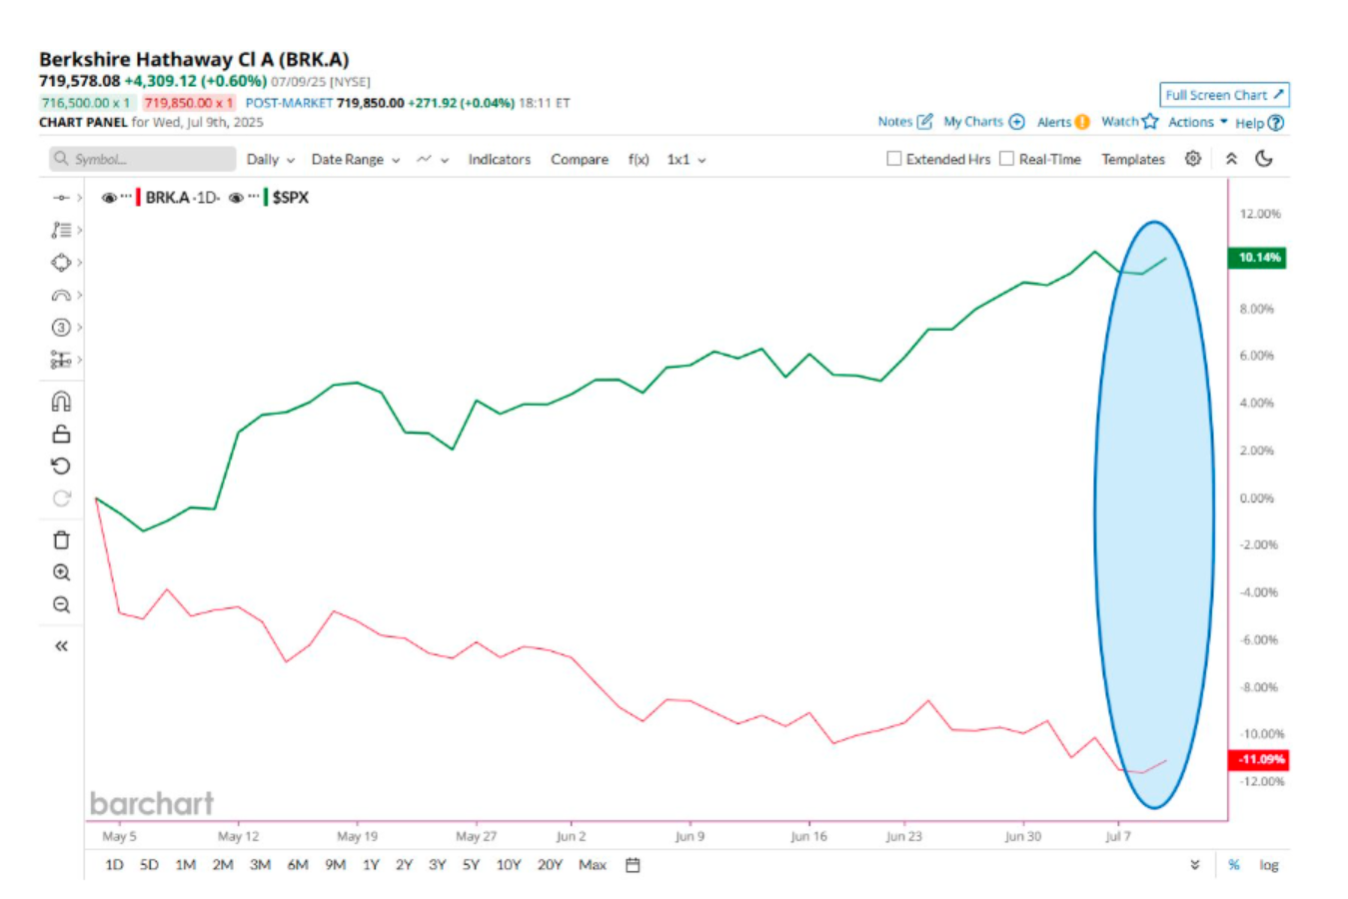Open Full Screen Chart

coord(1224,95)
